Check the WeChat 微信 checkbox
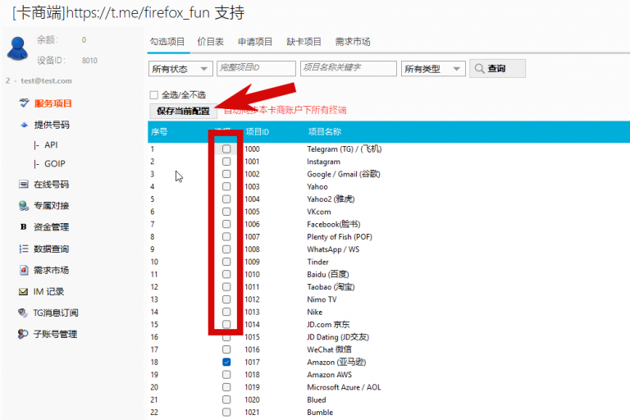This screenshot has width=630, height=420. (226, 349)
